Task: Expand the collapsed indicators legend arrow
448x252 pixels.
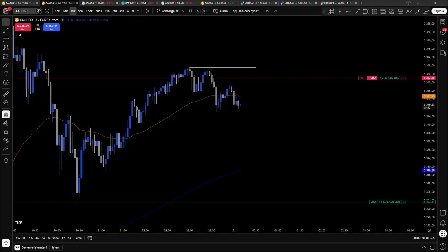Action: (x=19, y=35)
